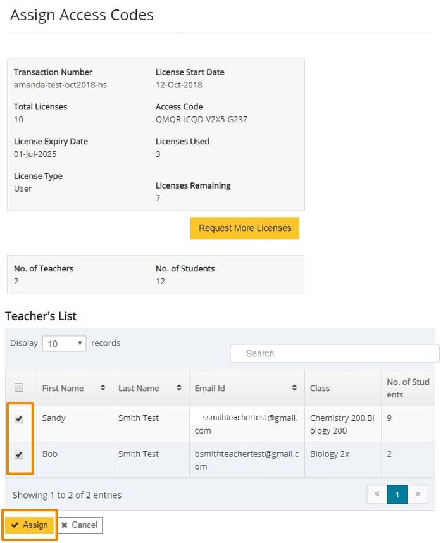Click Sandy's email address cell
This screenshot has width=443, height=543.
pyautogui.click(x=246, y=424)
